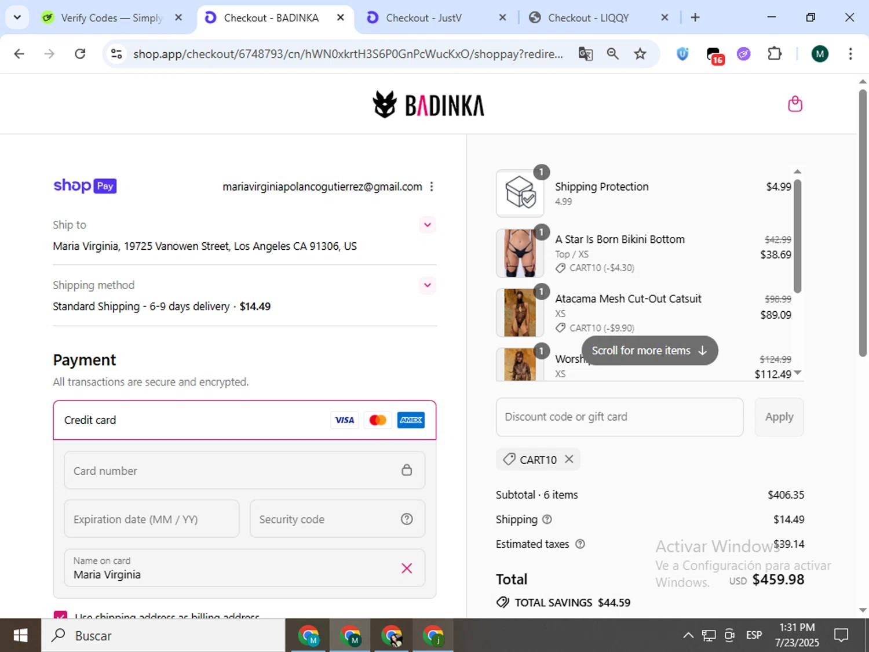Open the Extensions puzzle menu
This screenshot has height=652, width=869.
pos(775,54)
